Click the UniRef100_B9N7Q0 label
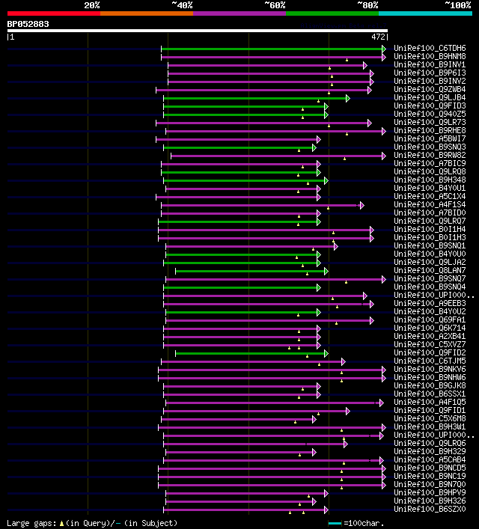The width and height of the screenshot is (479, 529). point(430,484)
